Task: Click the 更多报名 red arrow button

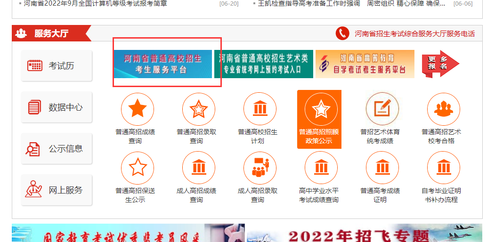Action: [439, 64]
